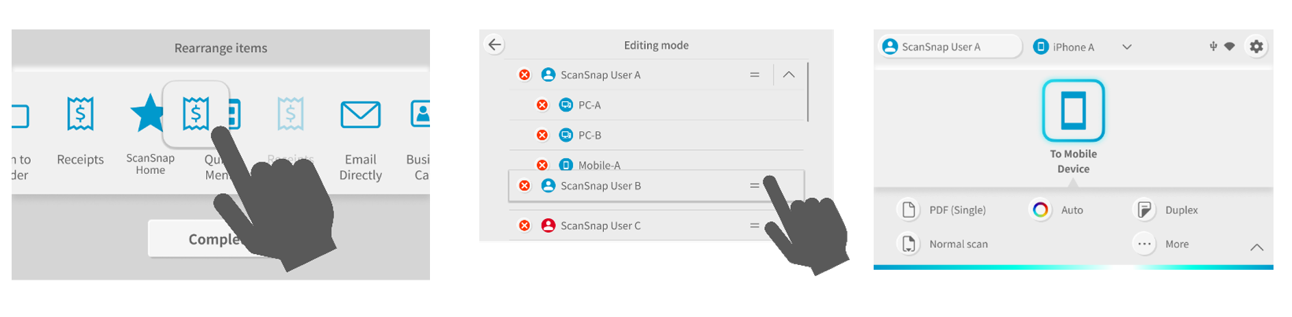Remove PC-B using its red X
The height and width of the screenshot is (317, 1292).
coord(542,136)
